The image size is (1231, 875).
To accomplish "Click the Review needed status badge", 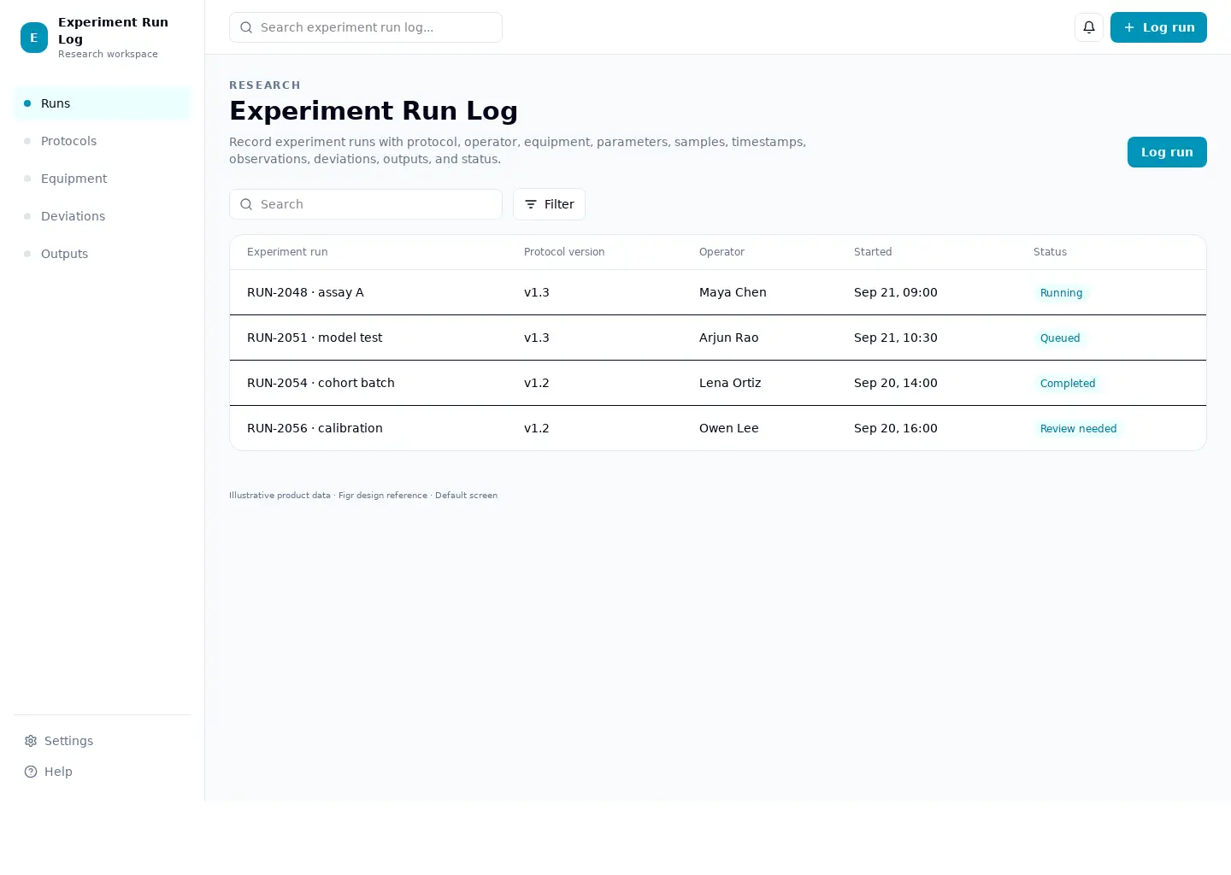I will [1078, 429].
